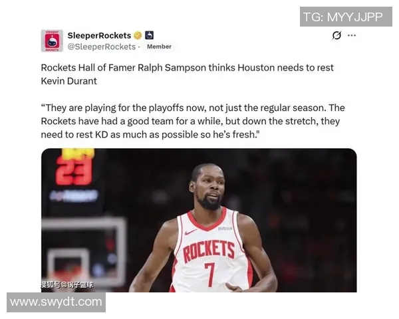Viewport: 399px width, 319px height.
Task: Open the three-dot more options menu
Action: [x=352, y=35]
